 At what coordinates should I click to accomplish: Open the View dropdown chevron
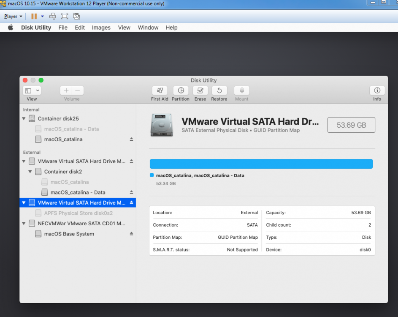point(38,90)
